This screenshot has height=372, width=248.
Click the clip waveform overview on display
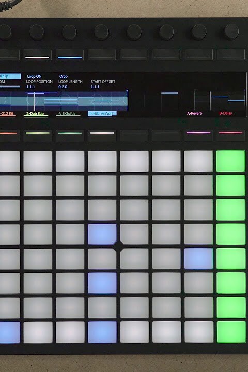[64, 101]
